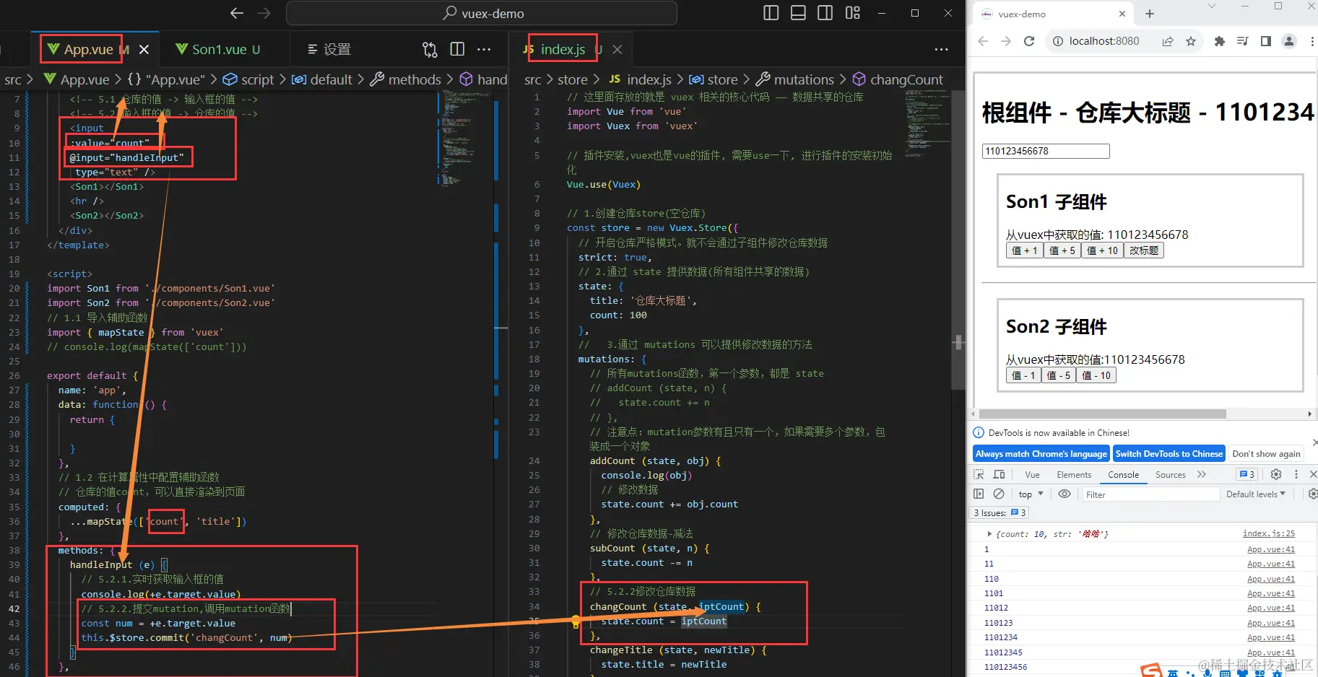Open the Son1.vue editor tab

pos(218,49)
